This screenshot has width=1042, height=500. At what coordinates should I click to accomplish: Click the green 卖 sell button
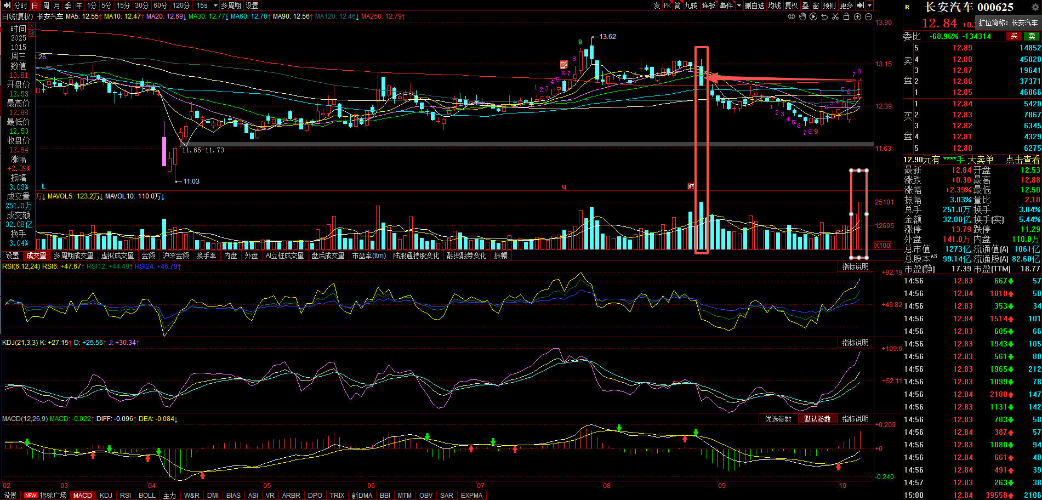pyautogui.click(x=1032, y=36)
